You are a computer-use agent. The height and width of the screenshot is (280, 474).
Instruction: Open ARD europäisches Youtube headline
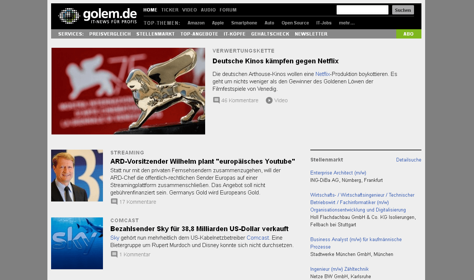pos(203,161)
